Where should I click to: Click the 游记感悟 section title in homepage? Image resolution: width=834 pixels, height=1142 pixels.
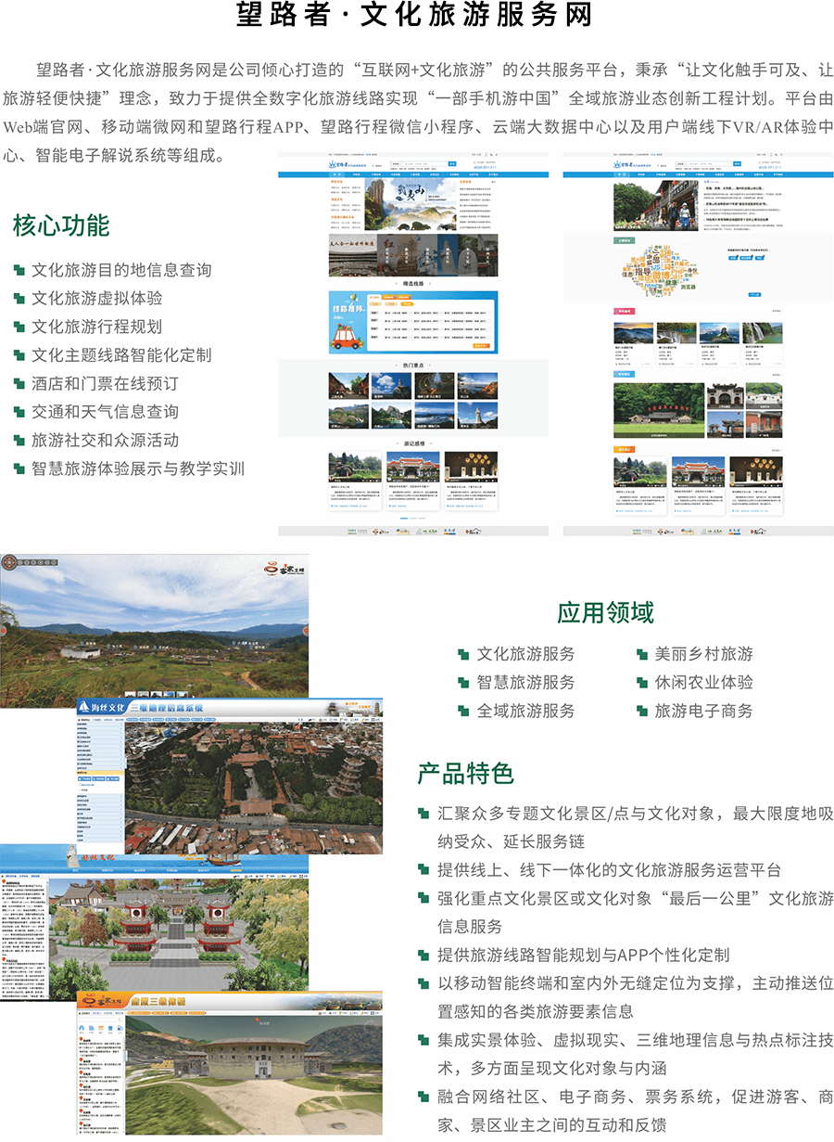pyautogui.click(x=413, y=444)
